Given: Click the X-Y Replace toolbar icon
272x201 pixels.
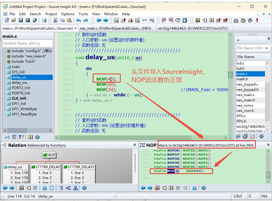Looking at the screenshot, I should (x=144, y=20).
